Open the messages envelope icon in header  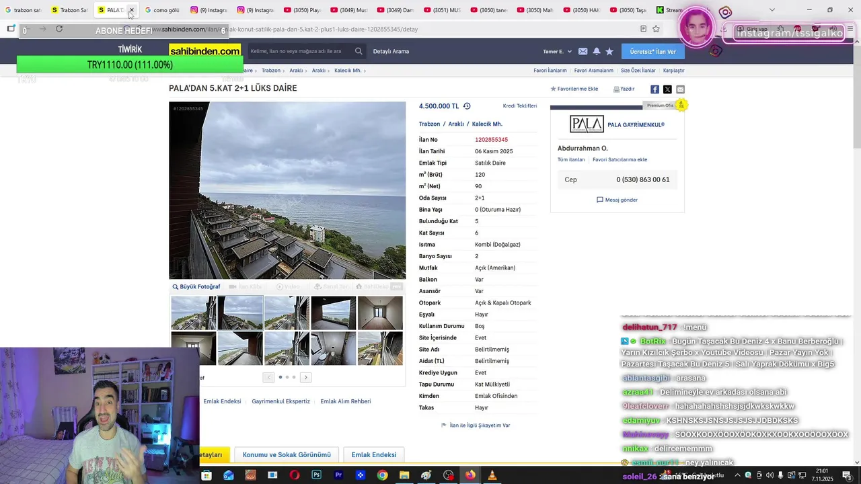pos(583,51)
